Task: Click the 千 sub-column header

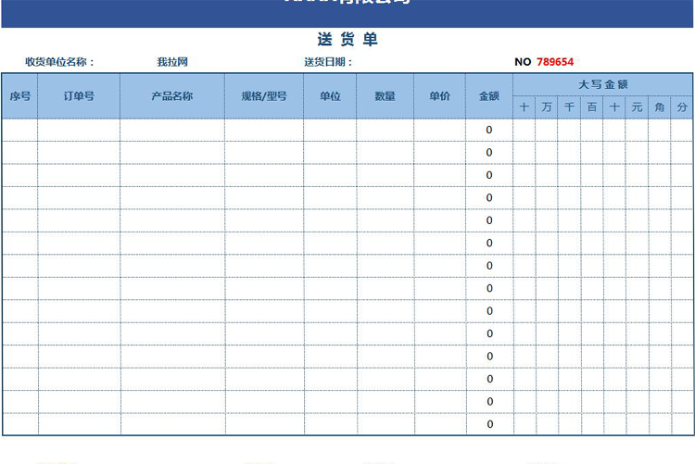Action: click(570, 107)
